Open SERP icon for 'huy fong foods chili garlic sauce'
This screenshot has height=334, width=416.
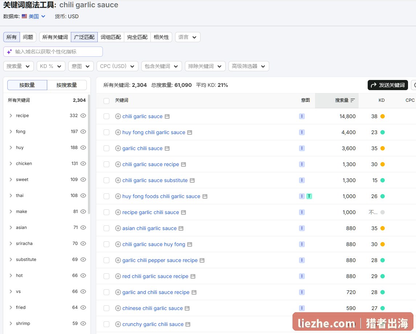point(205,196)
